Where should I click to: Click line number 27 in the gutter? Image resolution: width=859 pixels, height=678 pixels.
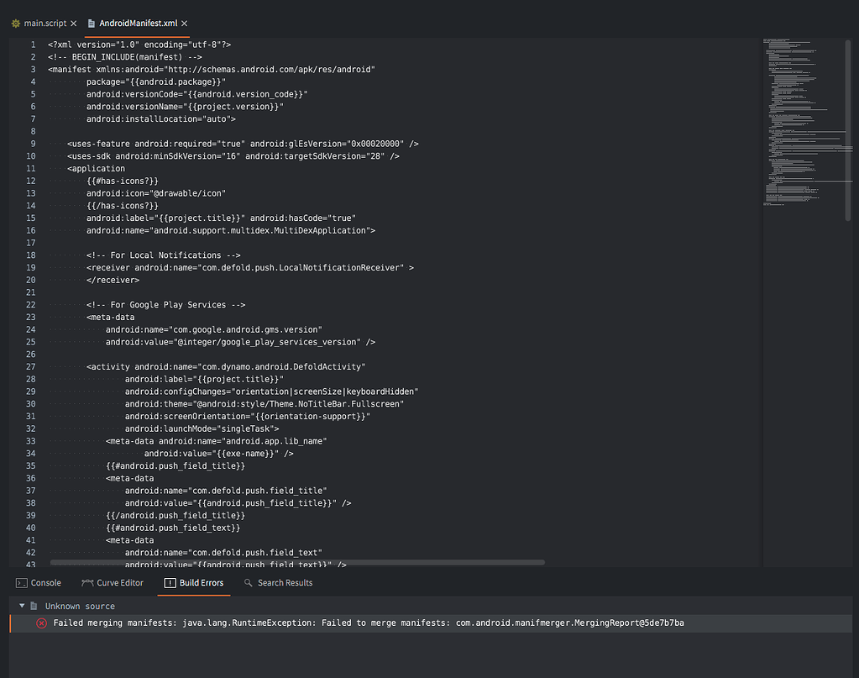[x=31, y=366]
